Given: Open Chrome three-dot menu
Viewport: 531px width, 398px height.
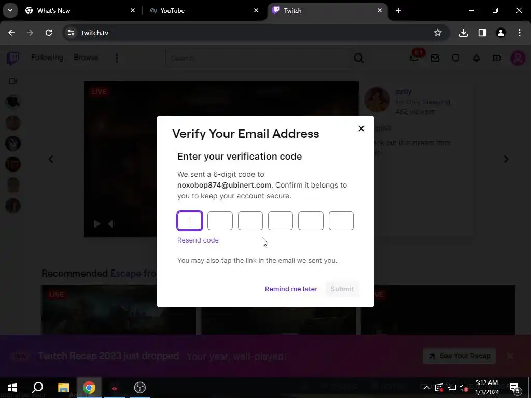Looking at the screenshot, I should 520,33.
